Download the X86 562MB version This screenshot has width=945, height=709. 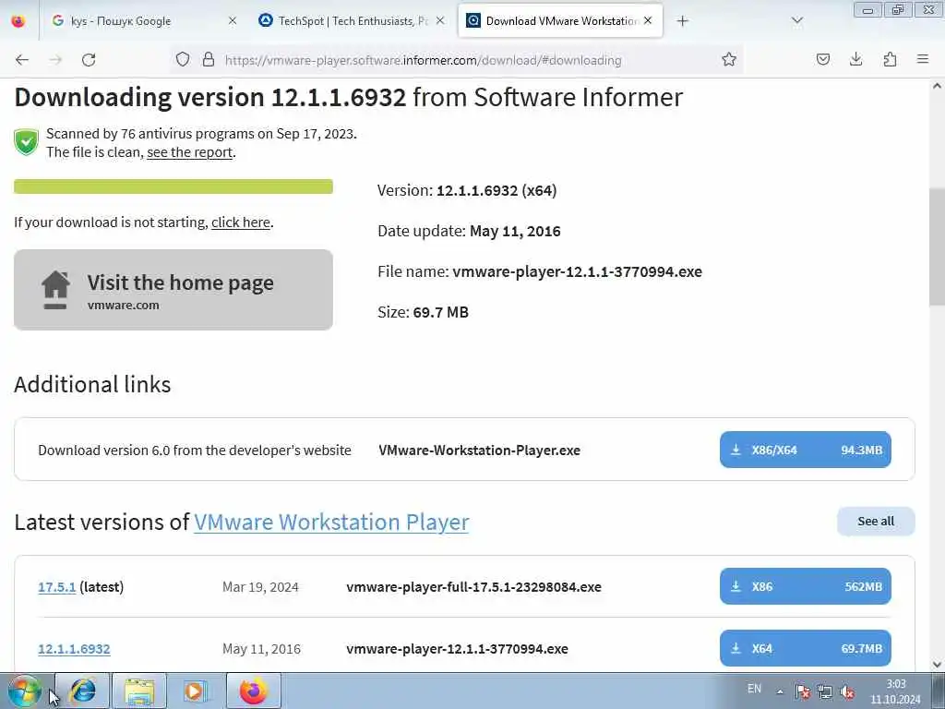tap(805, 586)
